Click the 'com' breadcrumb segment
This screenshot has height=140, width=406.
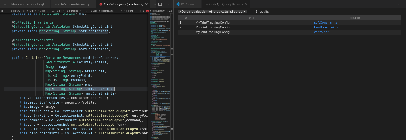point(62,11)
